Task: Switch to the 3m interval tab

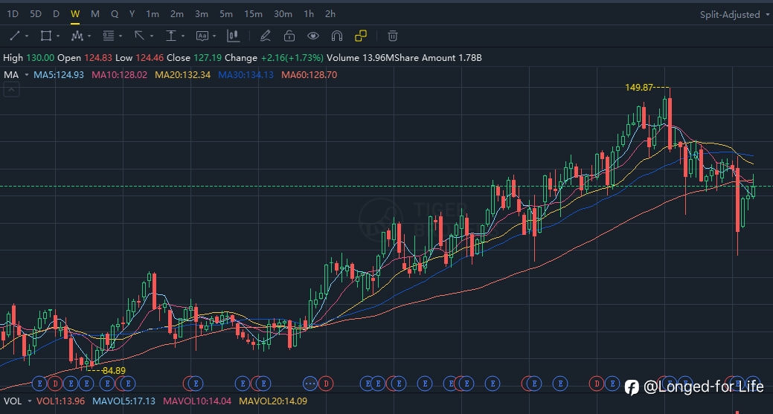Action: tap(201, 14)
